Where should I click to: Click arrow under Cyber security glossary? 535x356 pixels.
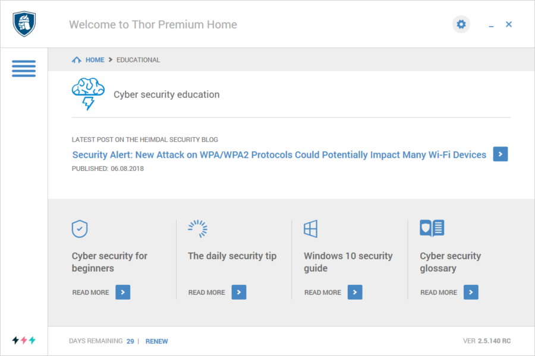[471, 293]
